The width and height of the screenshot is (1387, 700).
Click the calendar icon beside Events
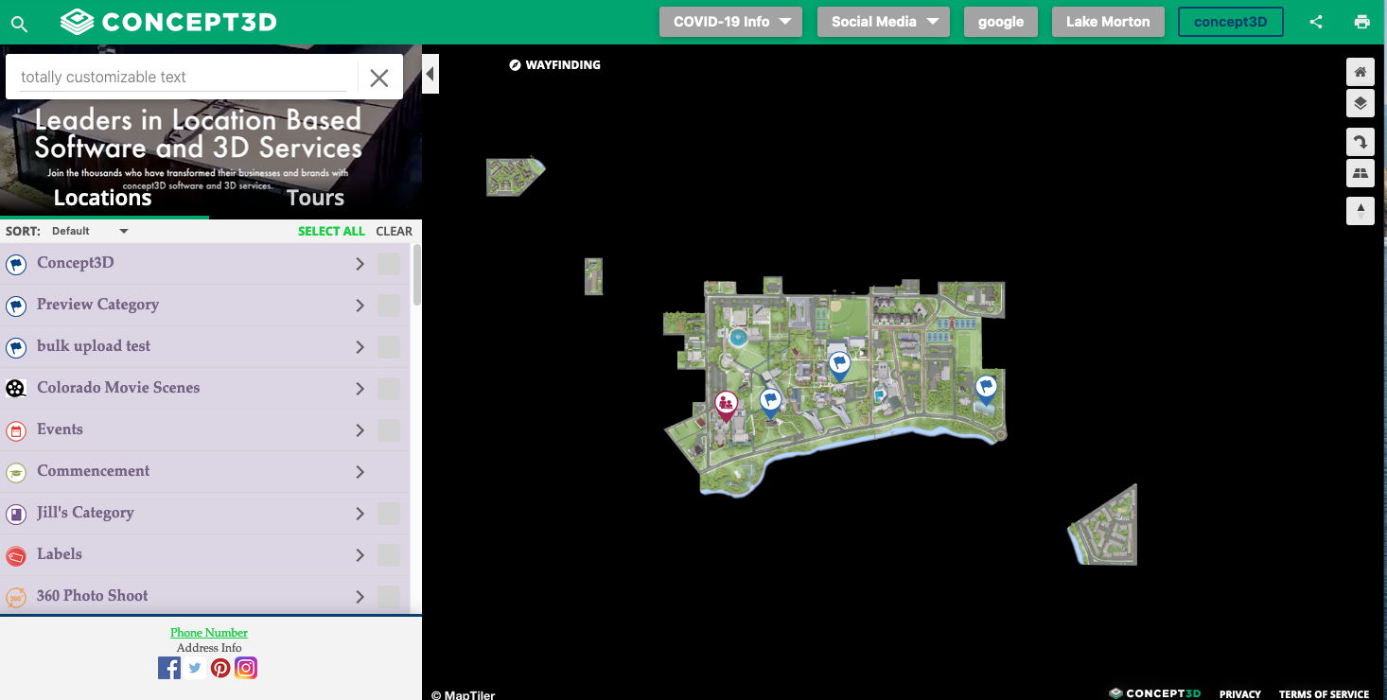16,430
